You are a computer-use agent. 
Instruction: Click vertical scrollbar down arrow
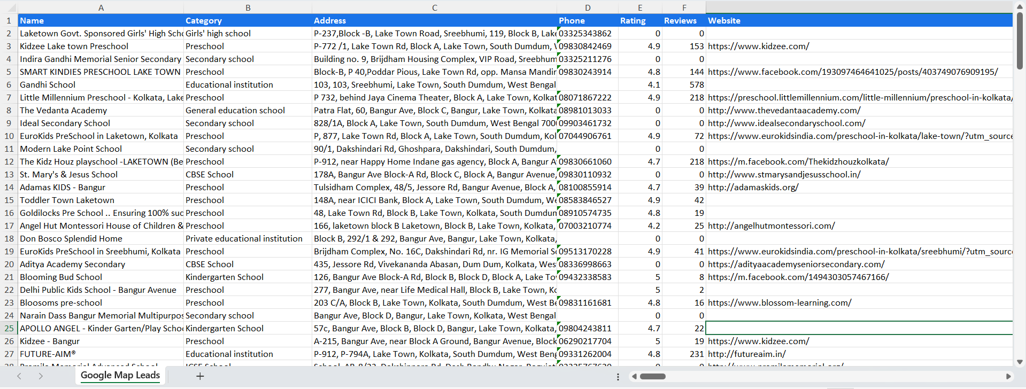click(x=1020, y=362)
